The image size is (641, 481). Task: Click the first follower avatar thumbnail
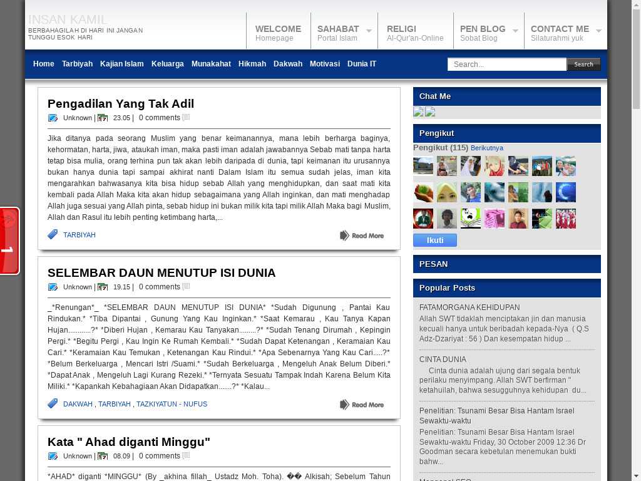(x=423, y=166)
